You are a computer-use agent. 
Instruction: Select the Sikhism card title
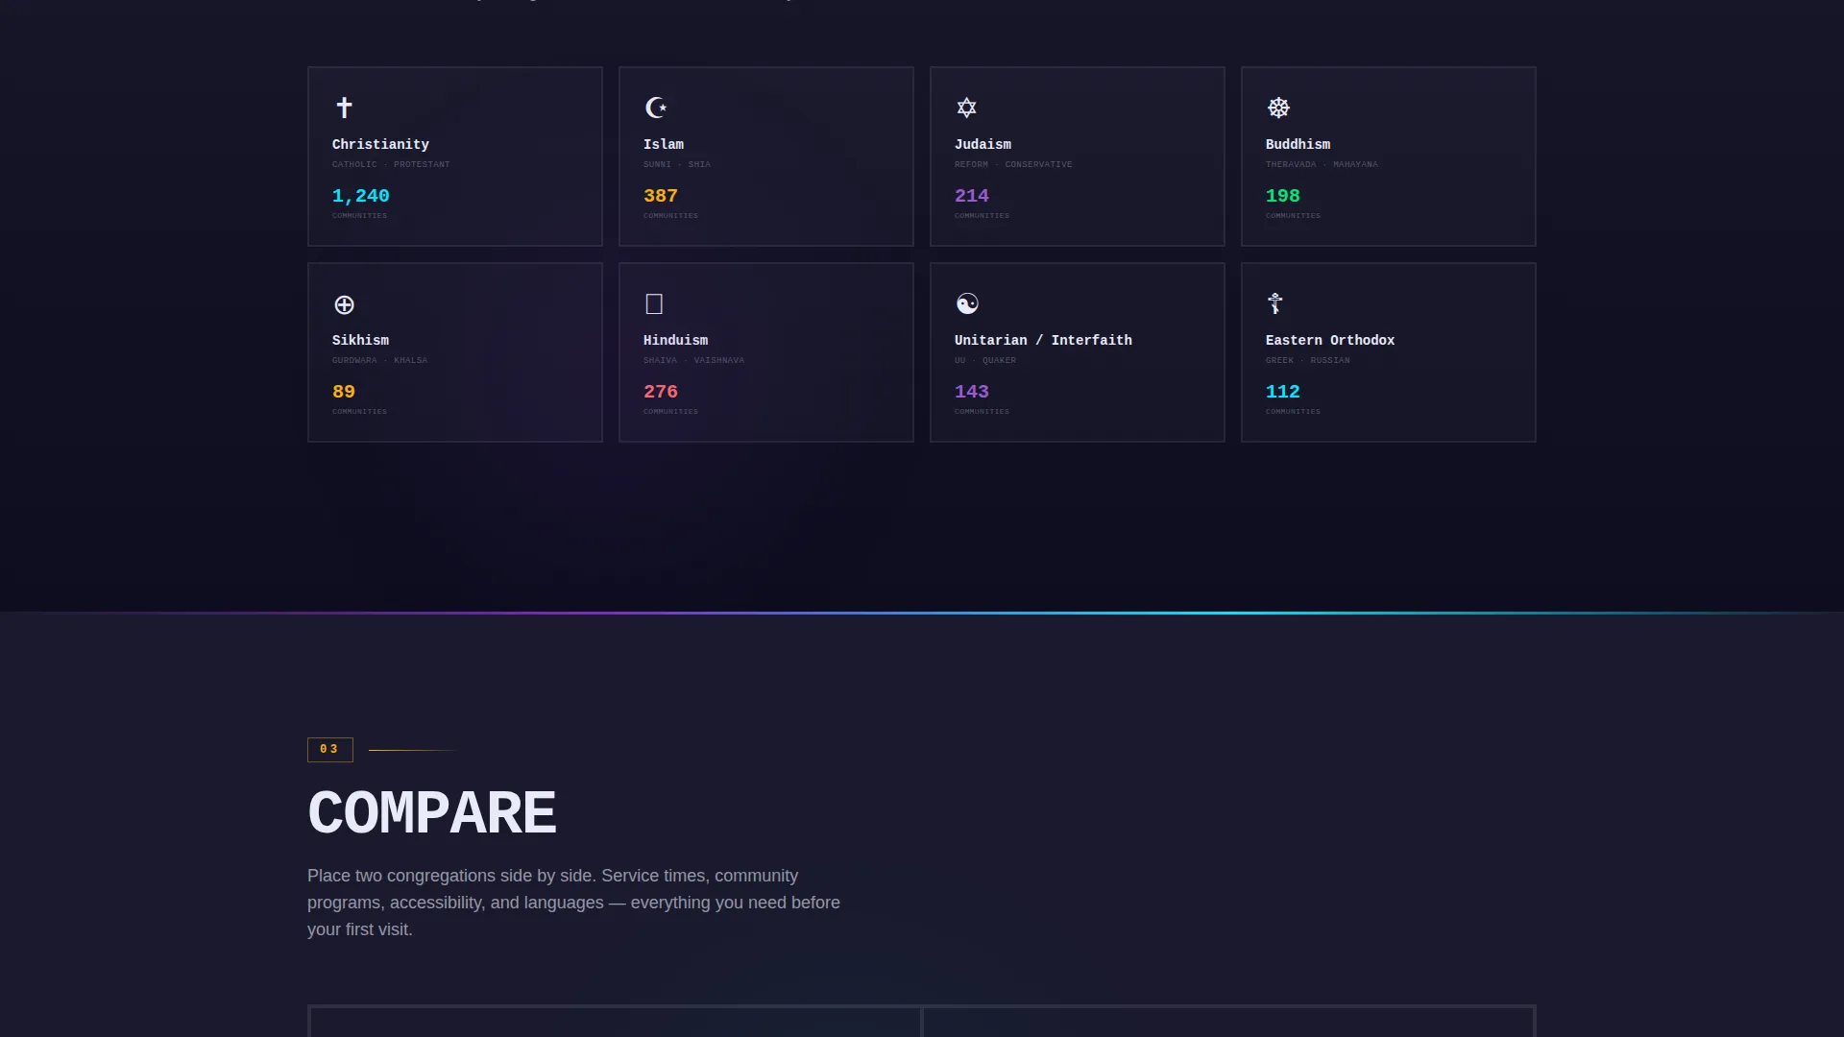[x=360, y=341]
